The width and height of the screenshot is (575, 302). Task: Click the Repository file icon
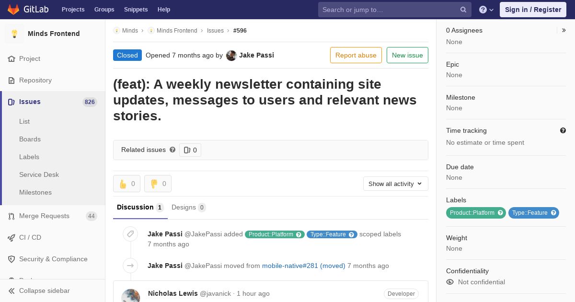pyautogui.click(x=11, y=80)
